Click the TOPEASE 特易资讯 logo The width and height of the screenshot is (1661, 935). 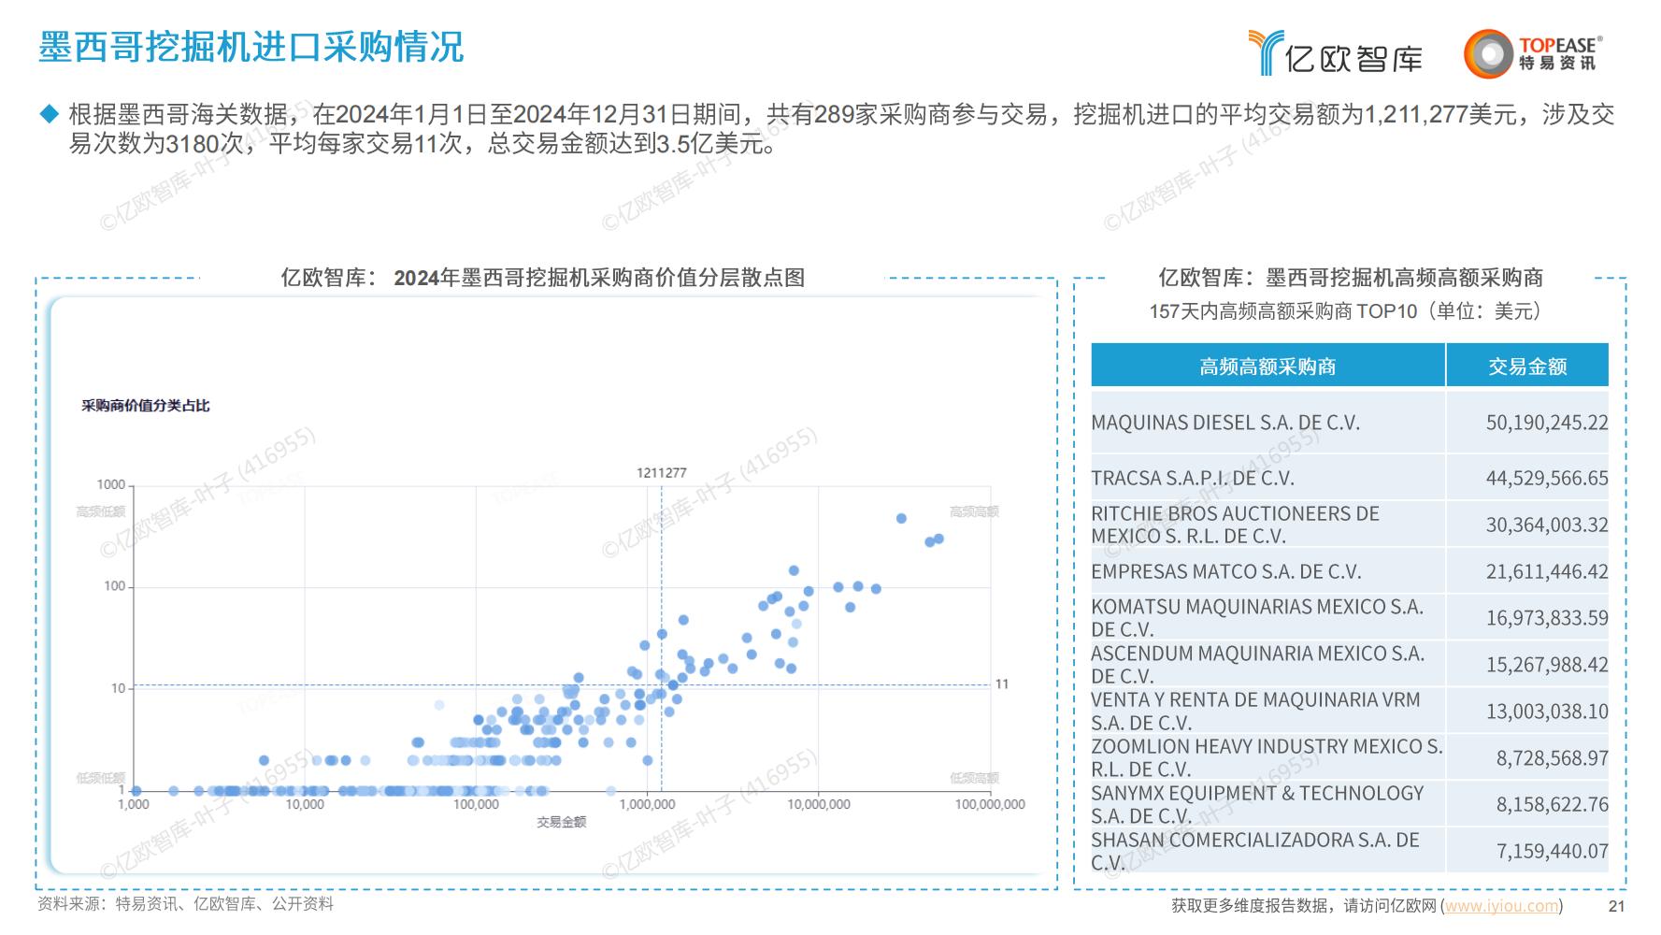(x=1534, y=53)
